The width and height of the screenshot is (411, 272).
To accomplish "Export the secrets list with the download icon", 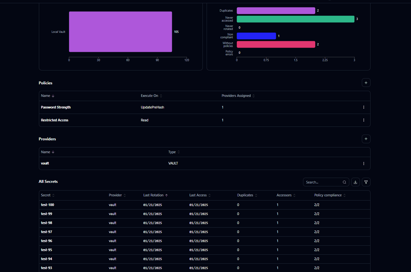I will 355,182.
